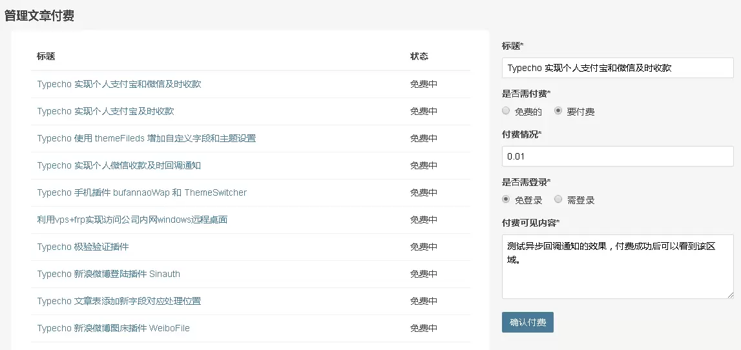Click the 标题 column header in table
741x350 pixels.
(x=46, y=56)
